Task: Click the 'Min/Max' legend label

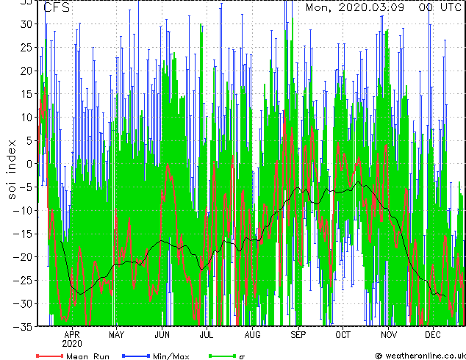Action: tap(171, 356)
